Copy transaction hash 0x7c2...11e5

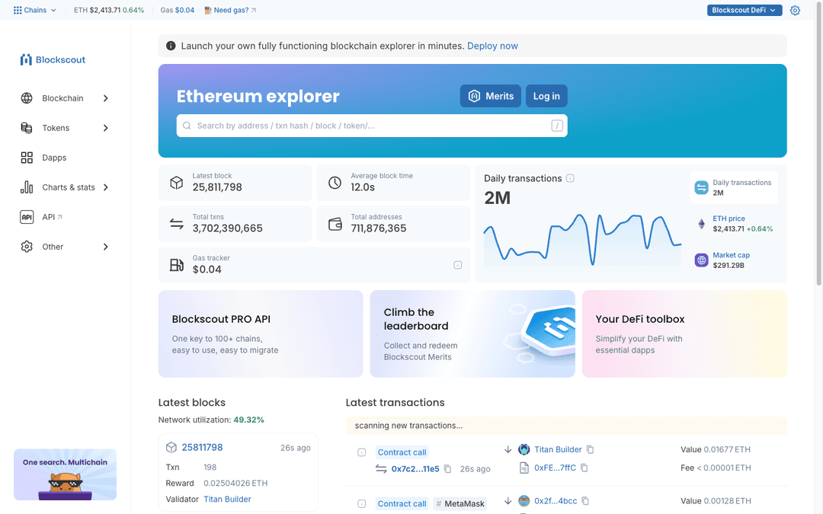point(448,469)
